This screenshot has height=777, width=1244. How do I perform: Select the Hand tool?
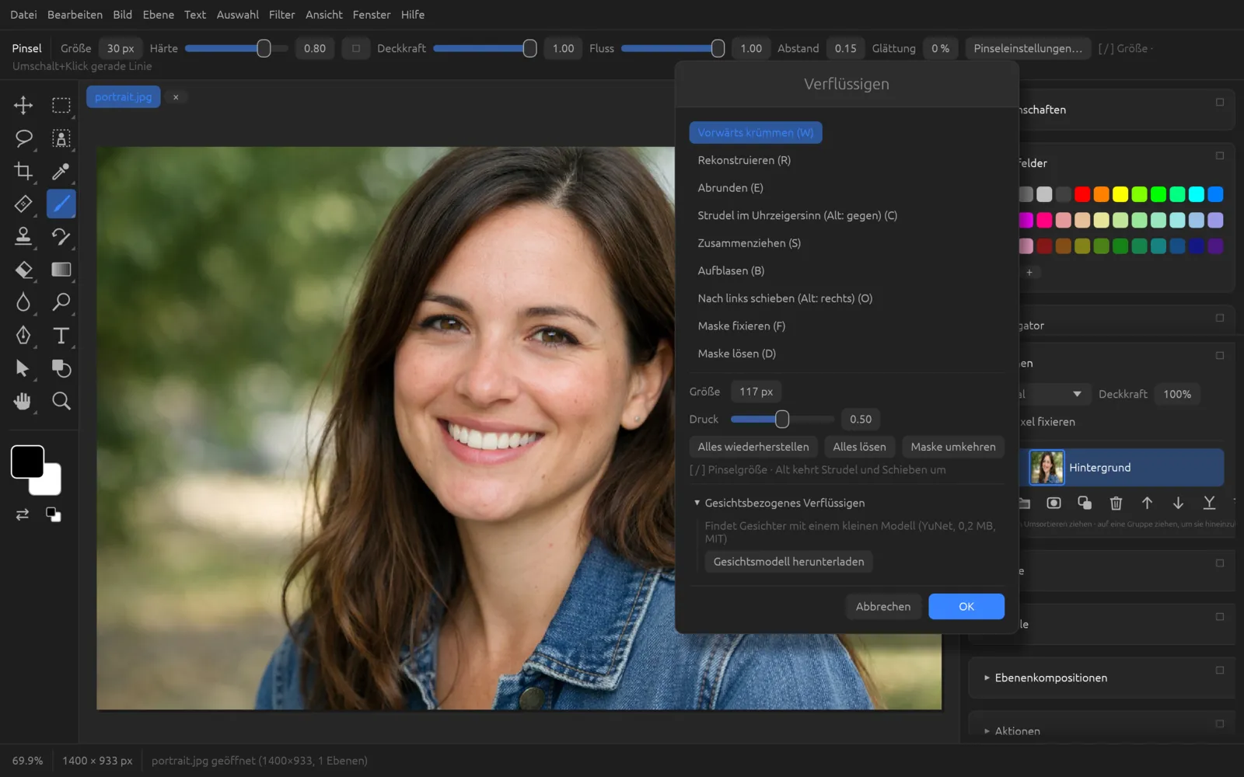pyautogui.click(x=23, y=401)
